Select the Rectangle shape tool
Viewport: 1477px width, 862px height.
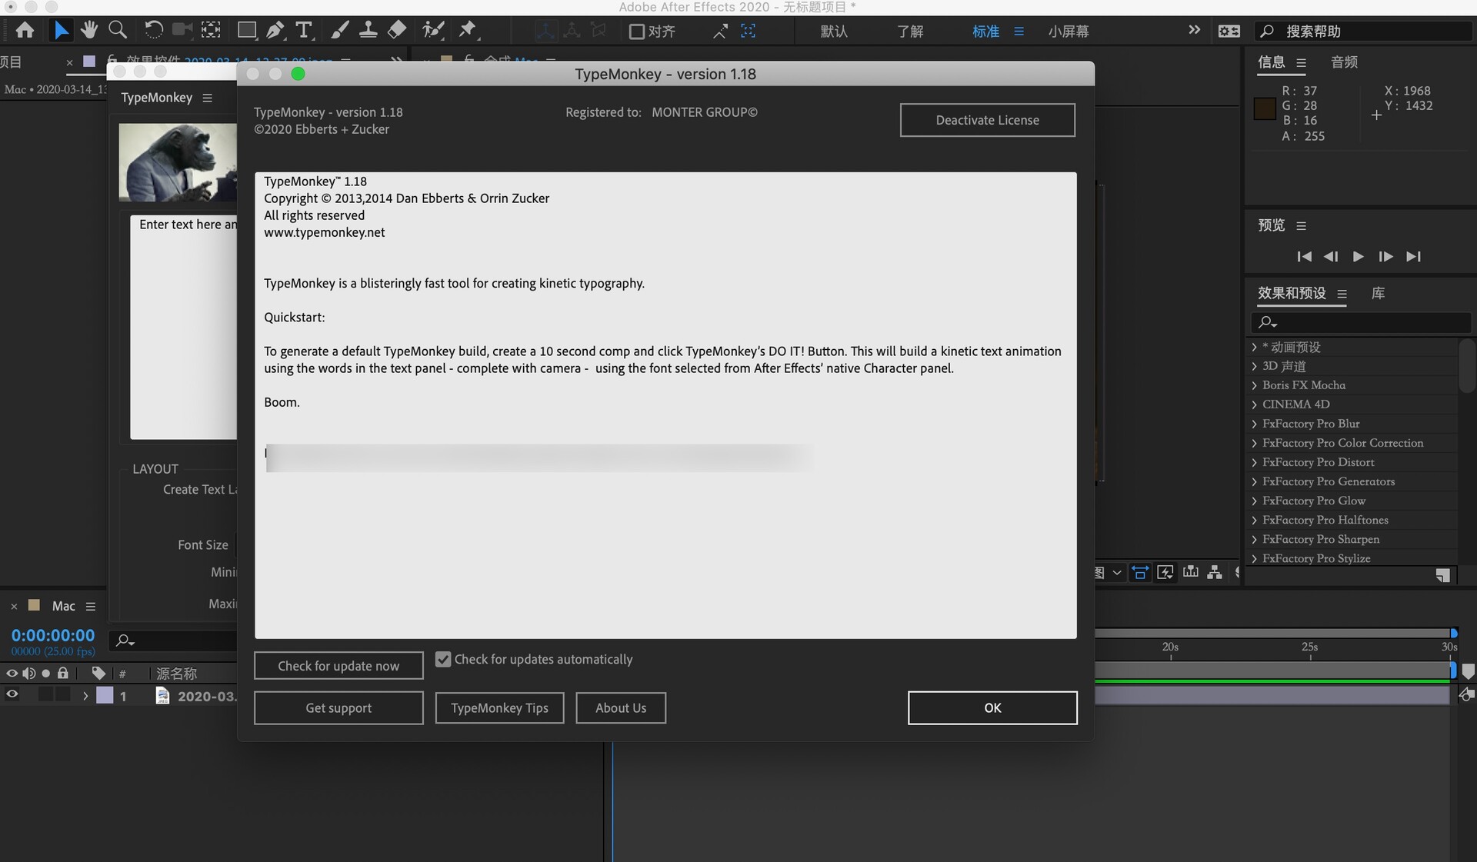pyautogui.click(x=247, y=31)
